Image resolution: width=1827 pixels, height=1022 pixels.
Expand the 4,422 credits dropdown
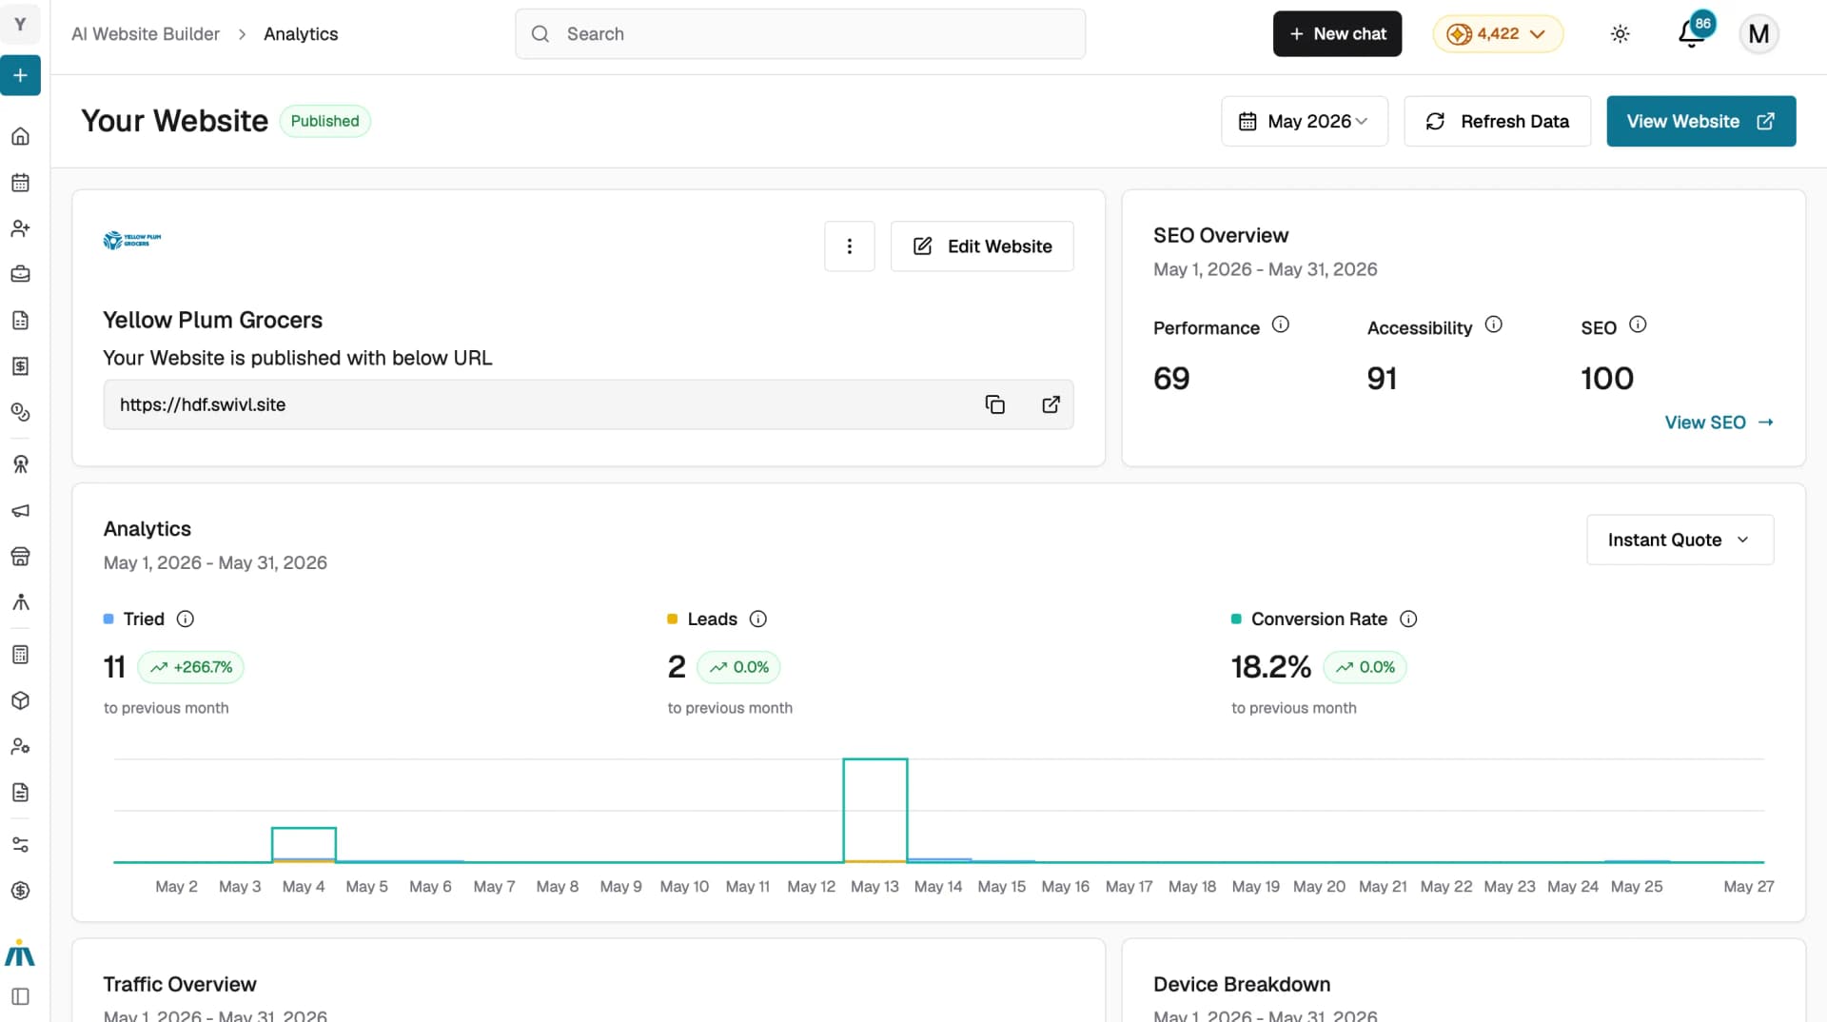(1498, 34)
